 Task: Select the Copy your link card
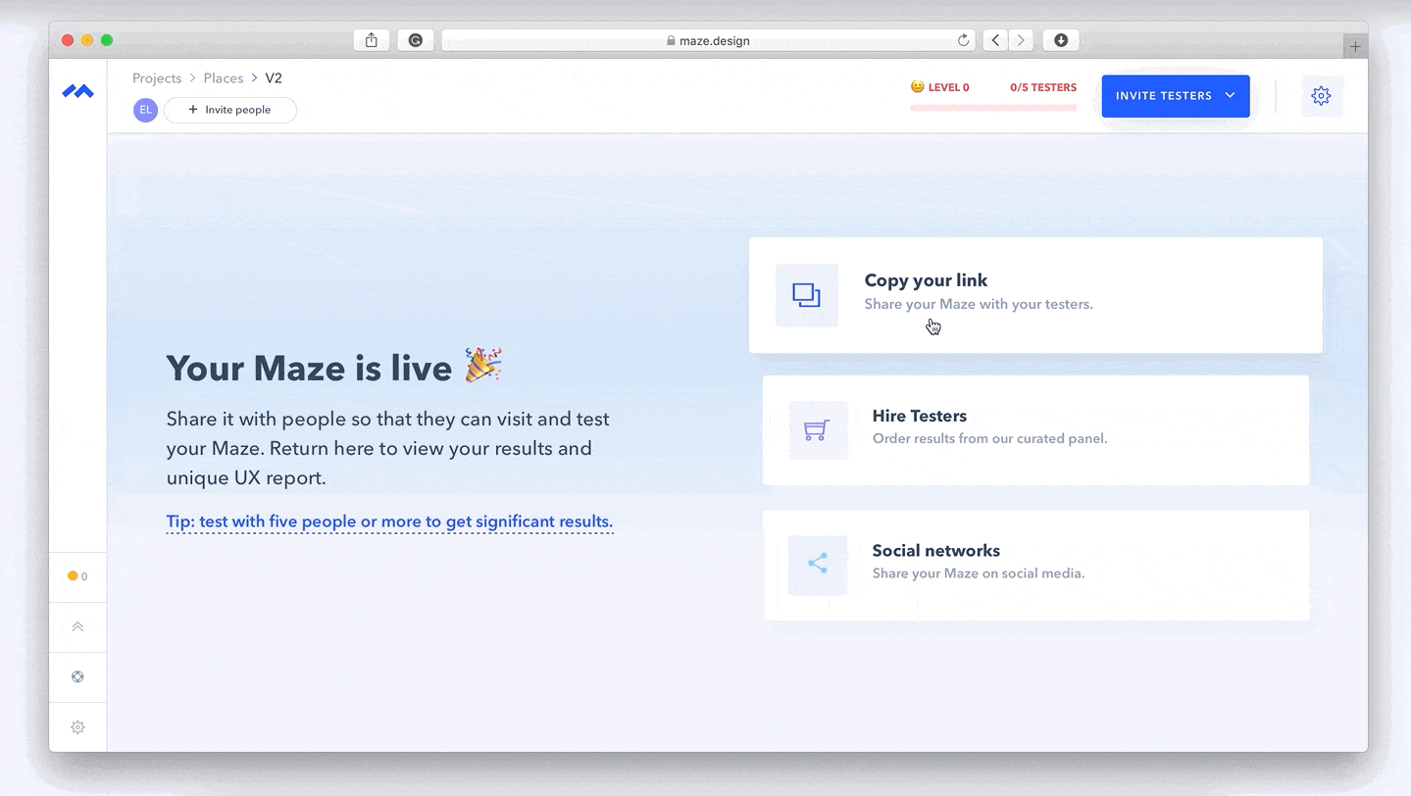pyautogui.click(x=1035, y=295)
